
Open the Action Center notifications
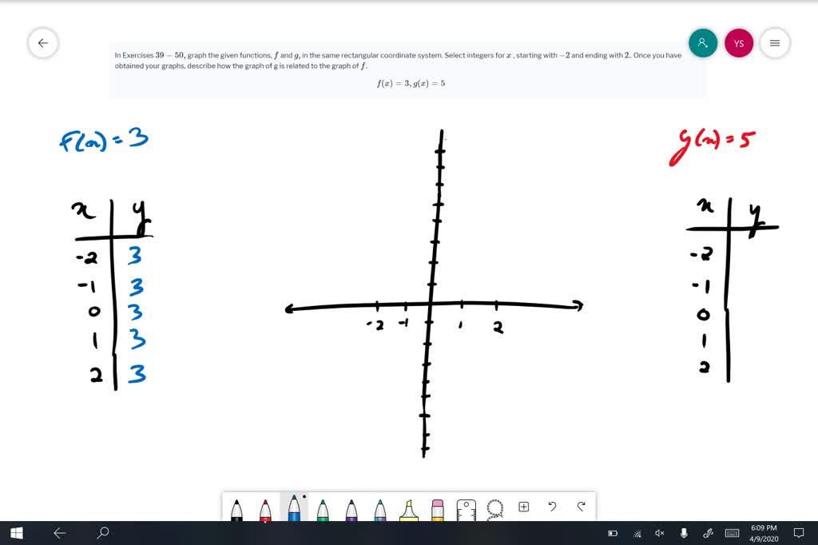click(x=799, y=532)
